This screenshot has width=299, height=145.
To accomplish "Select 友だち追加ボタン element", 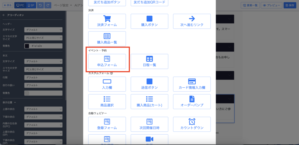I will [107, 3].
